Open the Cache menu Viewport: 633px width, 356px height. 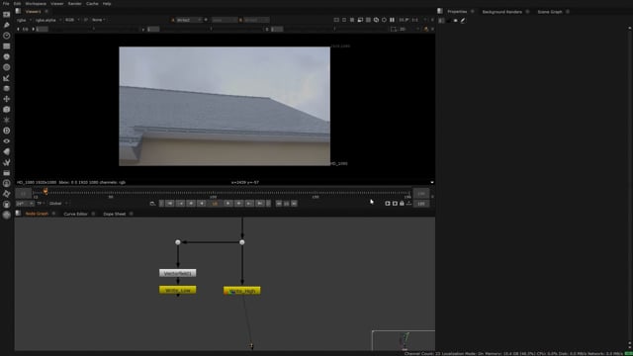coord(92,4)
